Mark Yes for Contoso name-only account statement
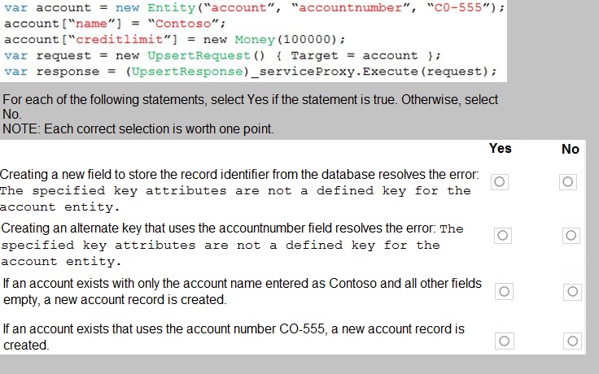Image resolution: width=599 pixels, height=374 pixels. click(504, 292)
